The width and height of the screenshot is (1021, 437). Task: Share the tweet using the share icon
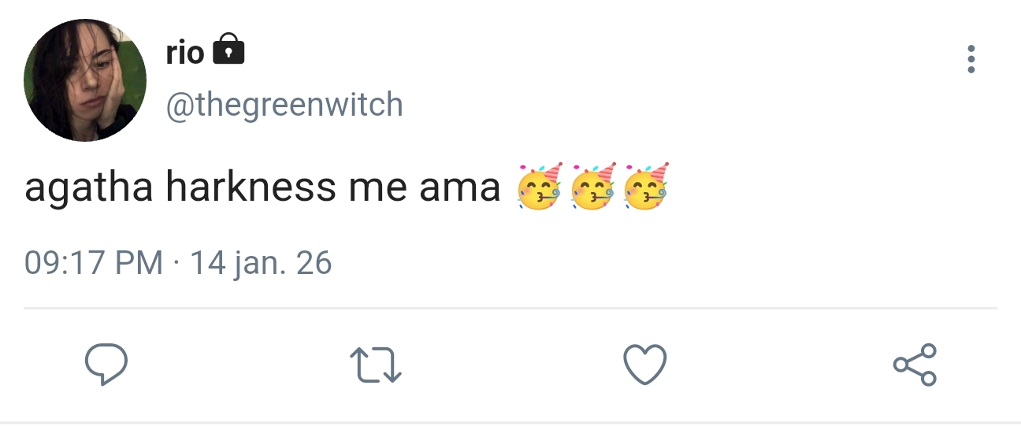point(915,365)
